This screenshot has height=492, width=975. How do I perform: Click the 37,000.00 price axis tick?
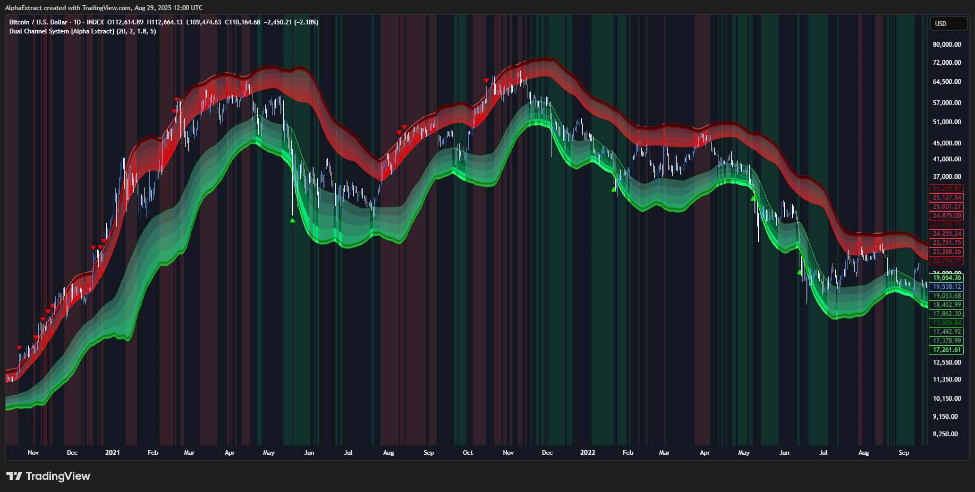[x=947, y=177]
